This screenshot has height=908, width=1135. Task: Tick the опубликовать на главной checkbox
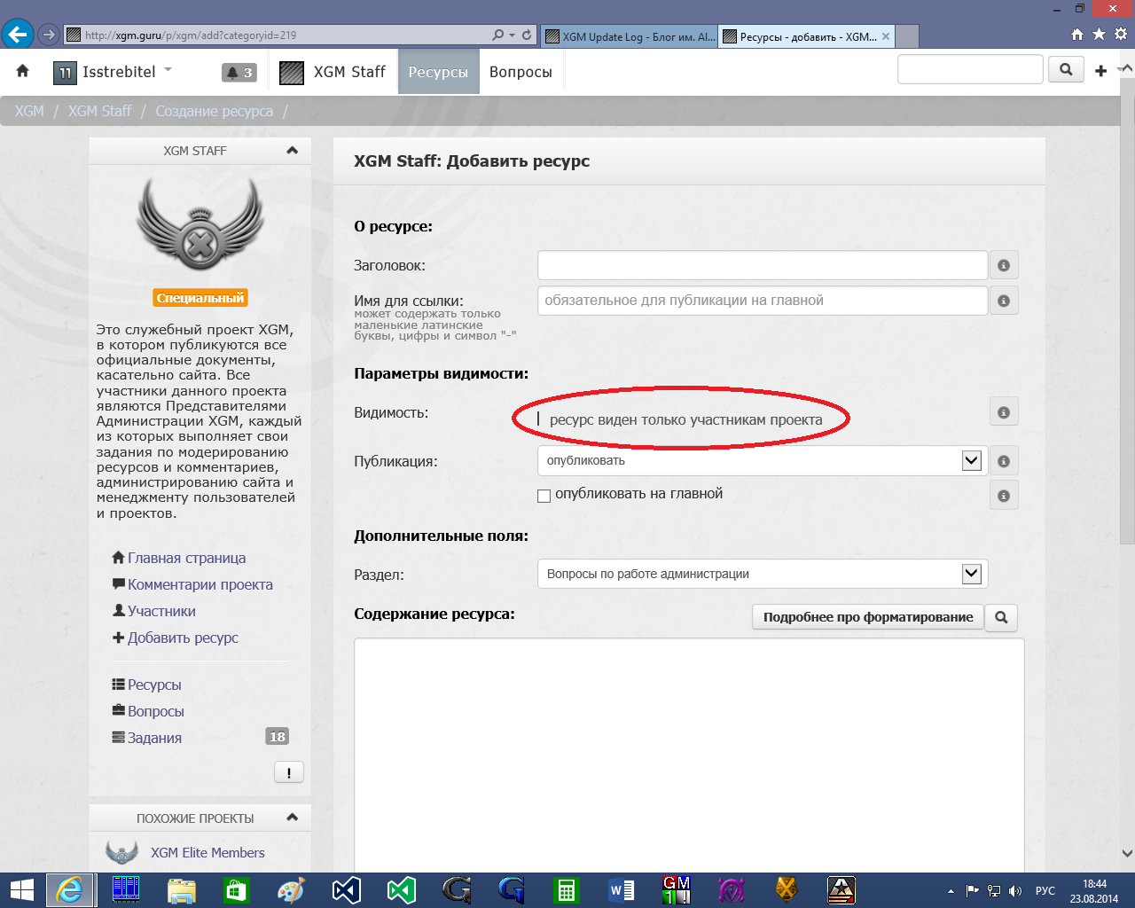pos(544,496)
